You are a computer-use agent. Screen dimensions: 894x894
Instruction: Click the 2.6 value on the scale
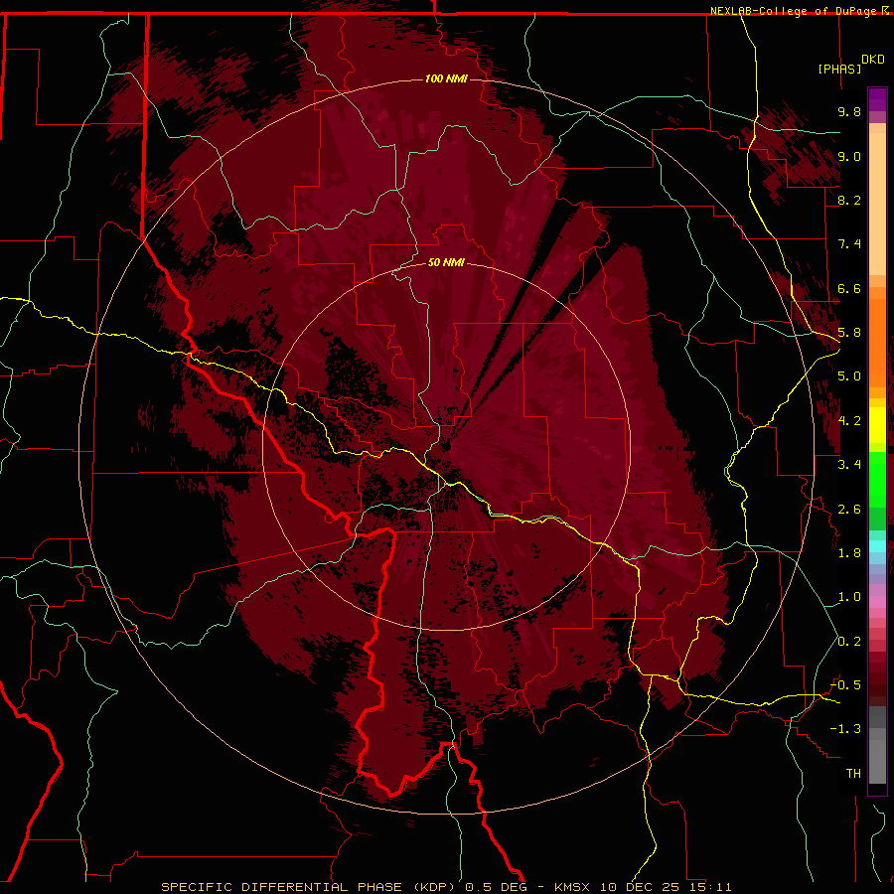[849, 509]
